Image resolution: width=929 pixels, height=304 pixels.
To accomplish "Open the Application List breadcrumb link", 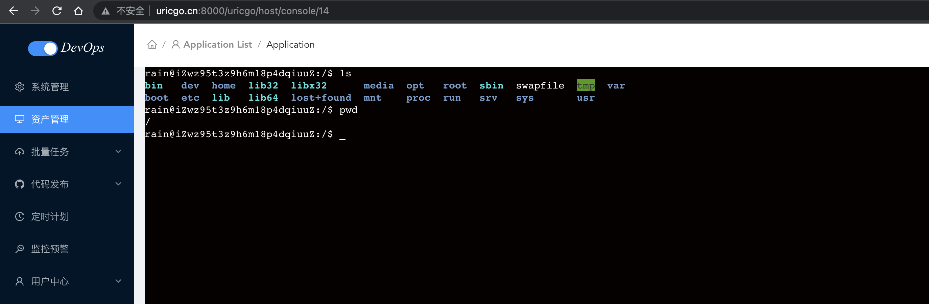I will pos(217,45).
